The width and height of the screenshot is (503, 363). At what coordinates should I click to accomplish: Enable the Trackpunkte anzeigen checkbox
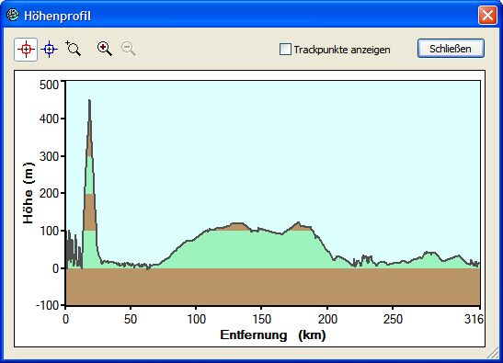[x=285, y=50]
